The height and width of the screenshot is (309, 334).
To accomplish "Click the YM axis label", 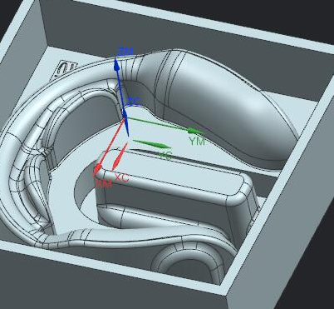I will (x=197, y=142).
